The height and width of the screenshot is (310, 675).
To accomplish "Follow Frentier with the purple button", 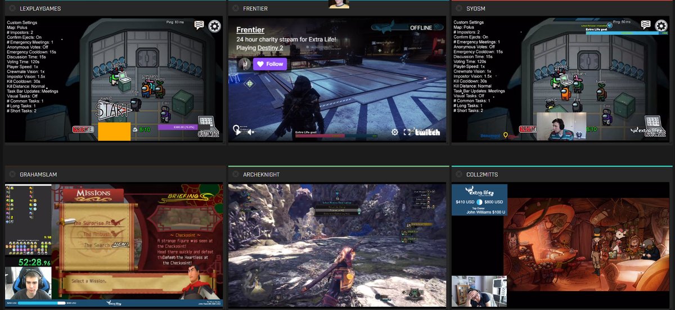I will pos(270,64).
